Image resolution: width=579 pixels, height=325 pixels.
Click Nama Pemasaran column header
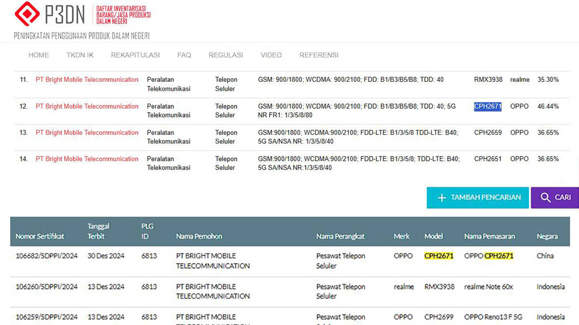(x=490, y=236)
